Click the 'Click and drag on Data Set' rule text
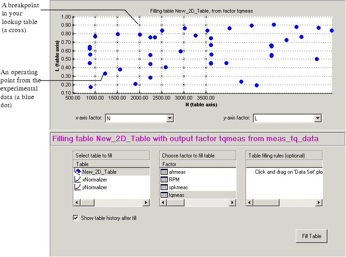 point(289,172)
